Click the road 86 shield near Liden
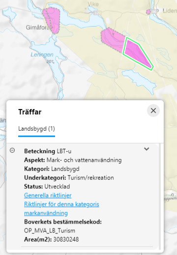 point(154,11)
